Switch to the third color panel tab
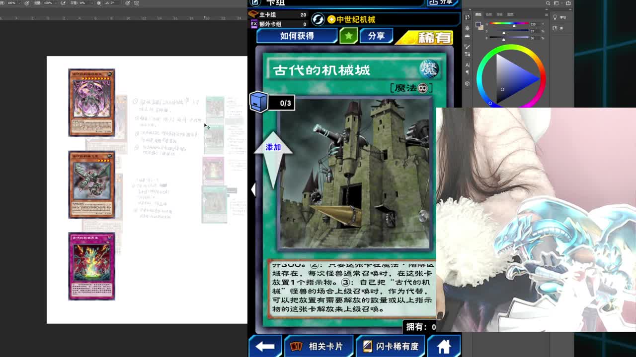 click(499, 14)
